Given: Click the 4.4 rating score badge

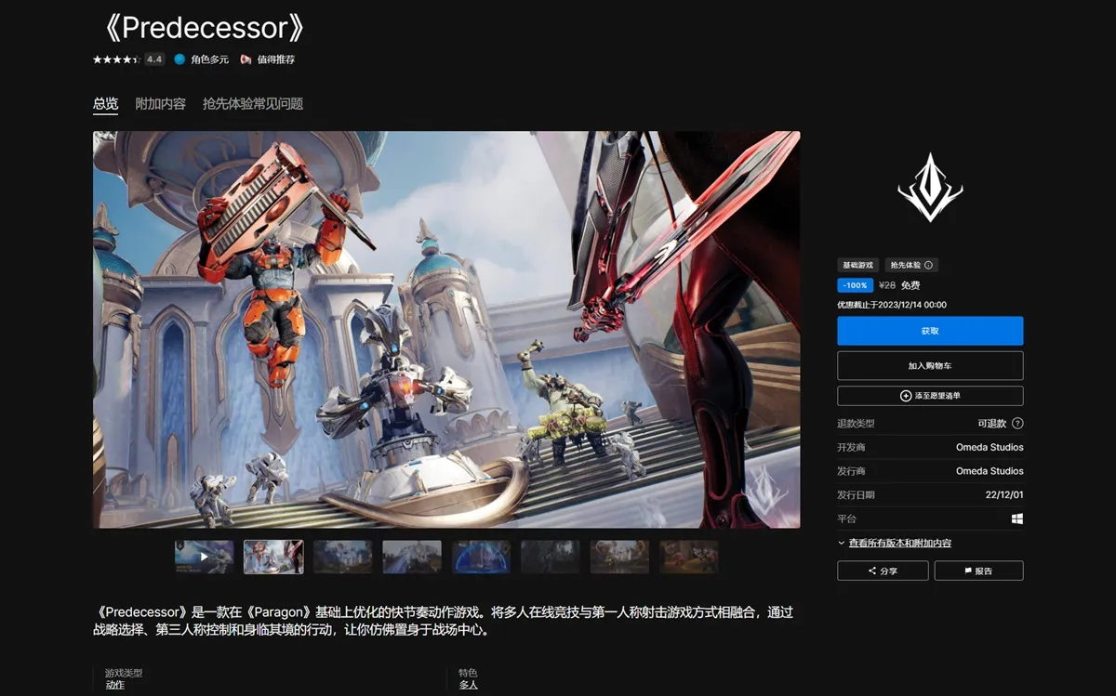Looking at the screenshot, I should point(154,59).
